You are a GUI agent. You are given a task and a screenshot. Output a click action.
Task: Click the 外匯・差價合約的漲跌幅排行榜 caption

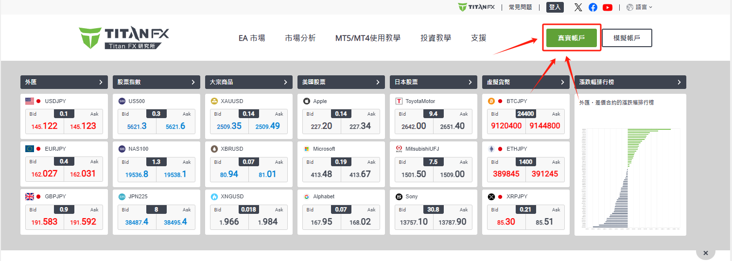[616, 103]
